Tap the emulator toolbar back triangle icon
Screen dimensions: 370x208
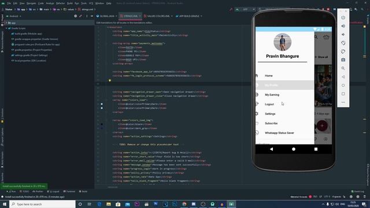343,77
